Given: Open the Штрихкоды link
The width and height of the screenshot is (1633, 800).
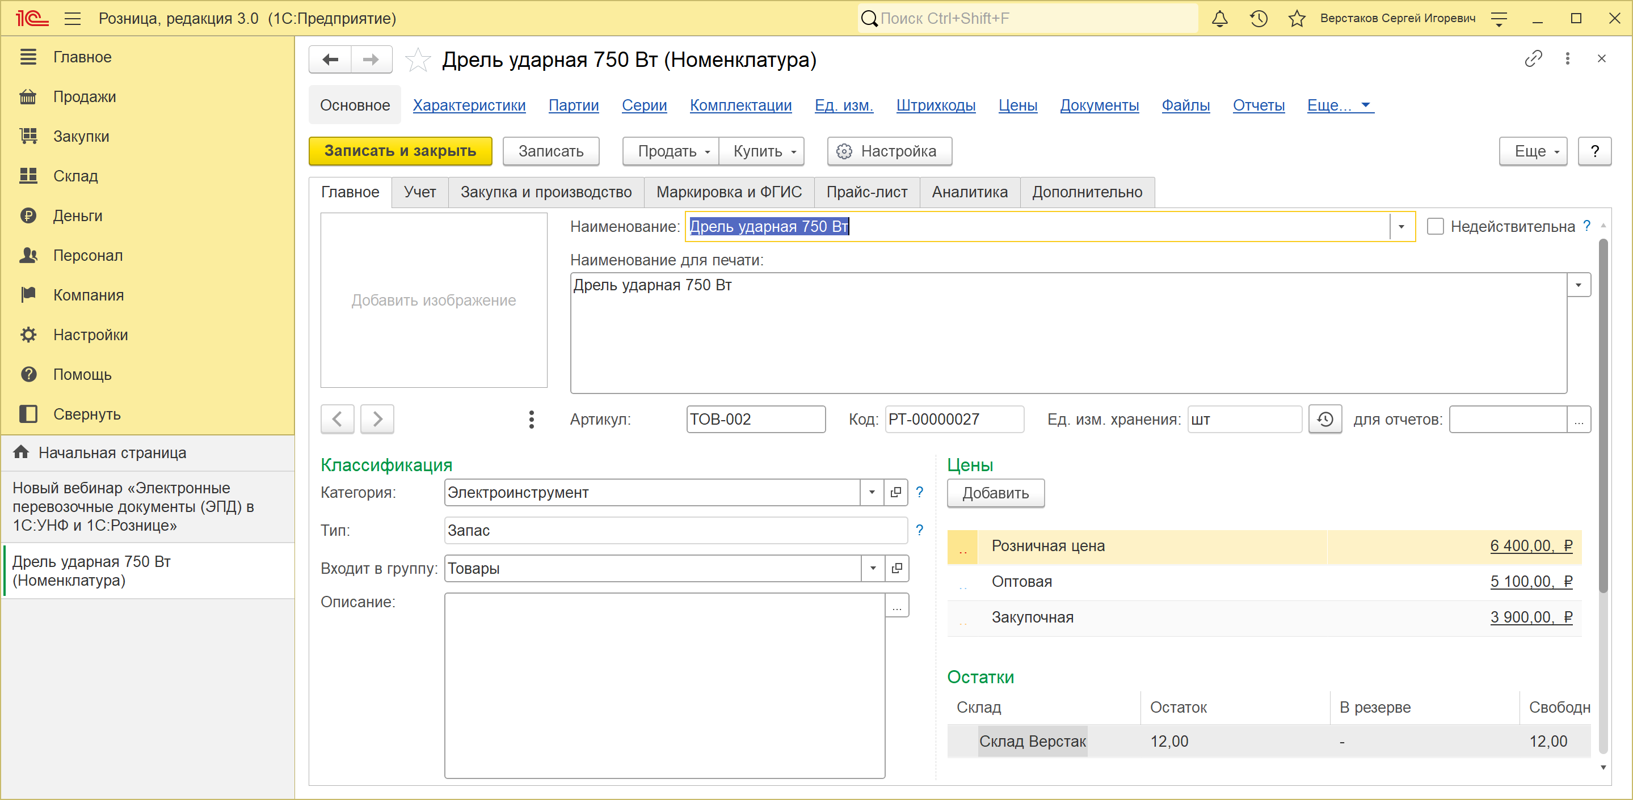Looking at the screenshot, I should 936,105.
